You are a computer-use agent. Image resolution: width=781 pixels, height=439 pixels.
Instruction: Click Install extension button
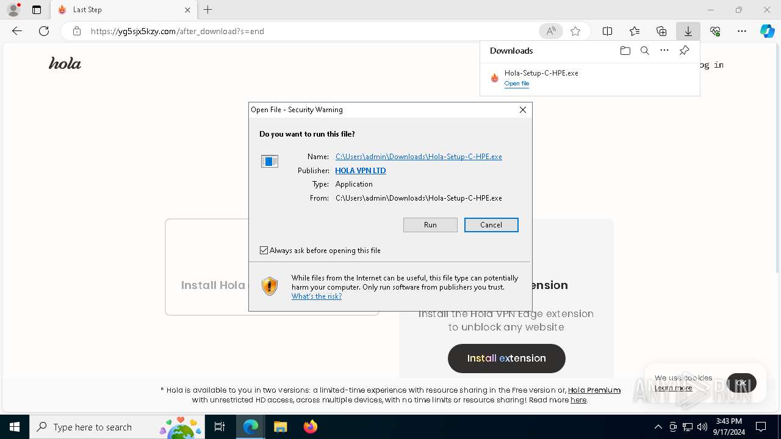point(506,359)
